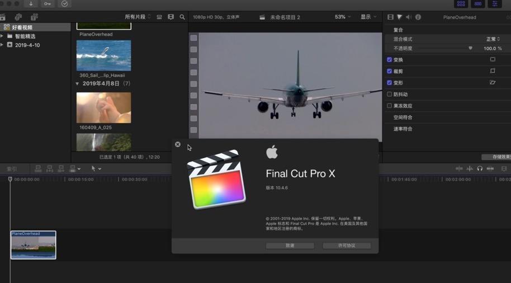Activate the Crop on-screen control icon
Image resolution: width=511 pixels, height=283 pixels.
tap(493, 70)
